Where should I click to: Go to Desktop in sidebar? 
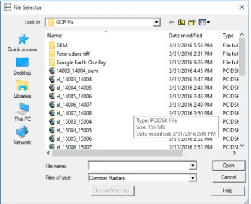(x=23, y=66)
